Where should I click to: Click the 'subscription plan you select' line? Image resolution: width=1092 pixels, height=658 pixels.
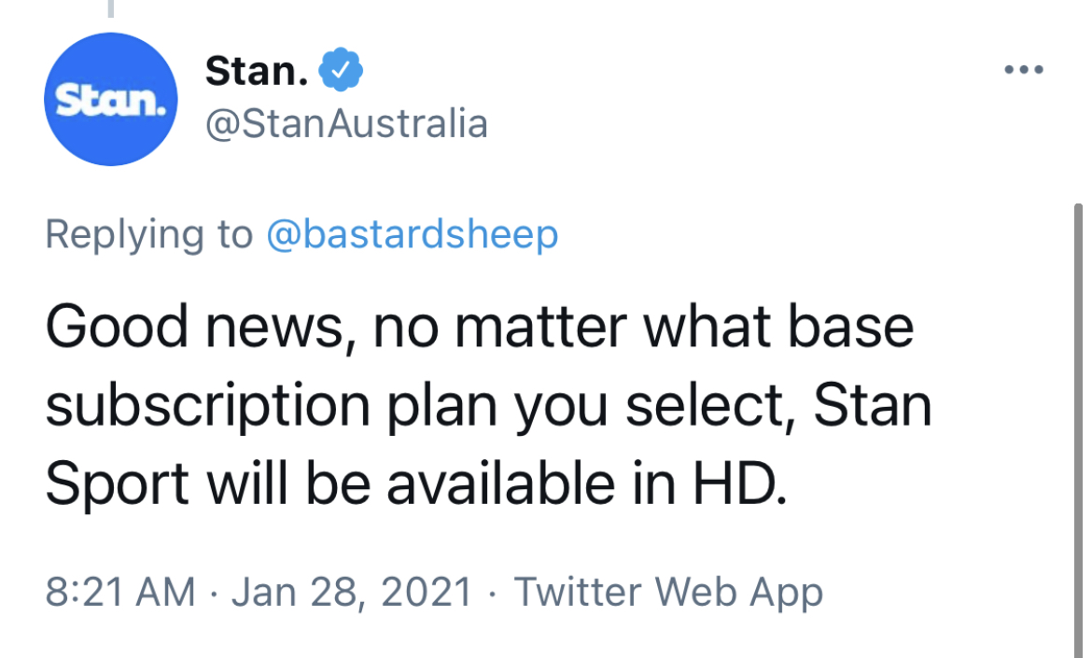488,406
